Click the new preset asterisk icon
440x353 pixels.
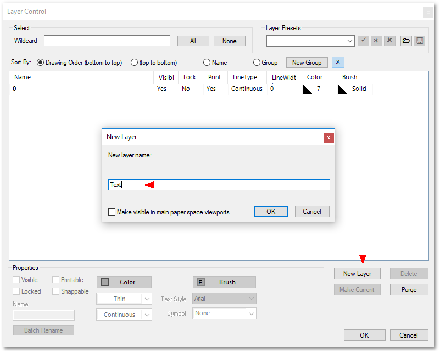click(x=376, y=41)
